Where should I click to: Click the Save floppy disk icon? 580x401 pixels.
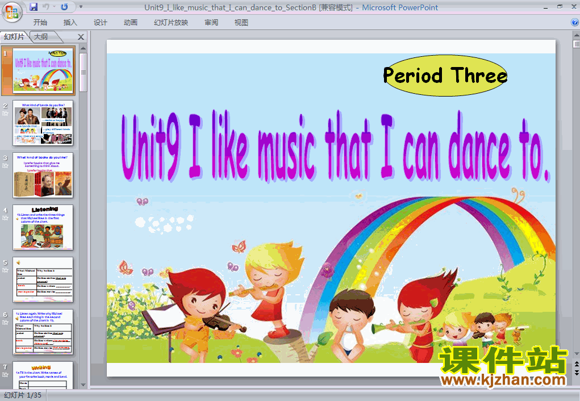pyautogui.click(x=34, y=7)
